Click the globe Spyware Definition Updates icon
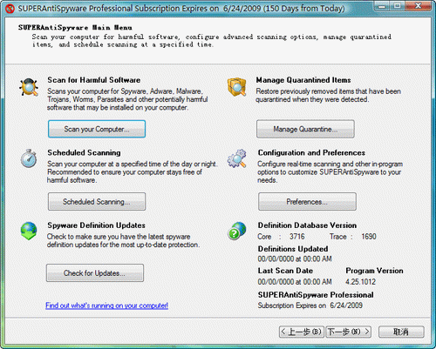This screenshot has width=436, height=349. (29, 231)
